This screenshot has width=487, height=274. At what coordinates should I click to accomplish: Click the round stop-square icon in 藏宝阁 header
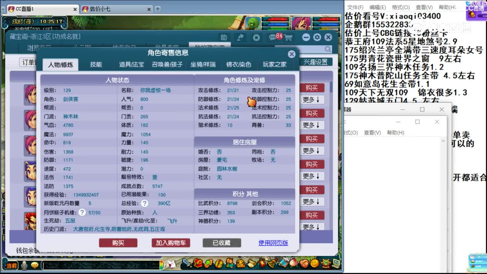[x=256, y=37]
